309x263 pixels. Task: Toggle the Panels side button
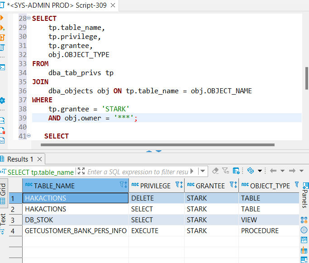(304, 195)
